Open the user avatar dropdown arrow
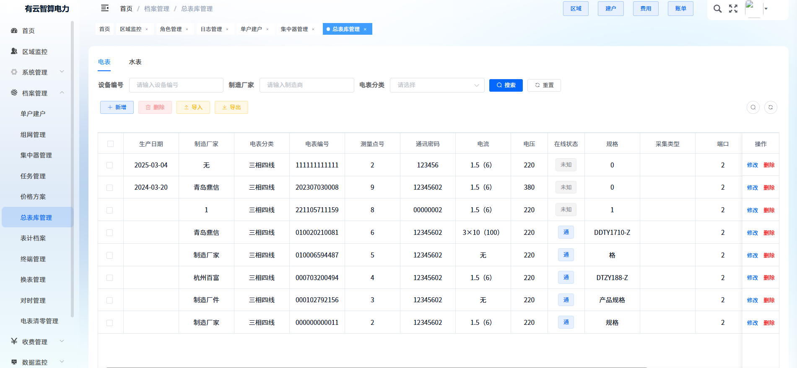The width and height of the screenshot is (797, 368). (766, 9)
